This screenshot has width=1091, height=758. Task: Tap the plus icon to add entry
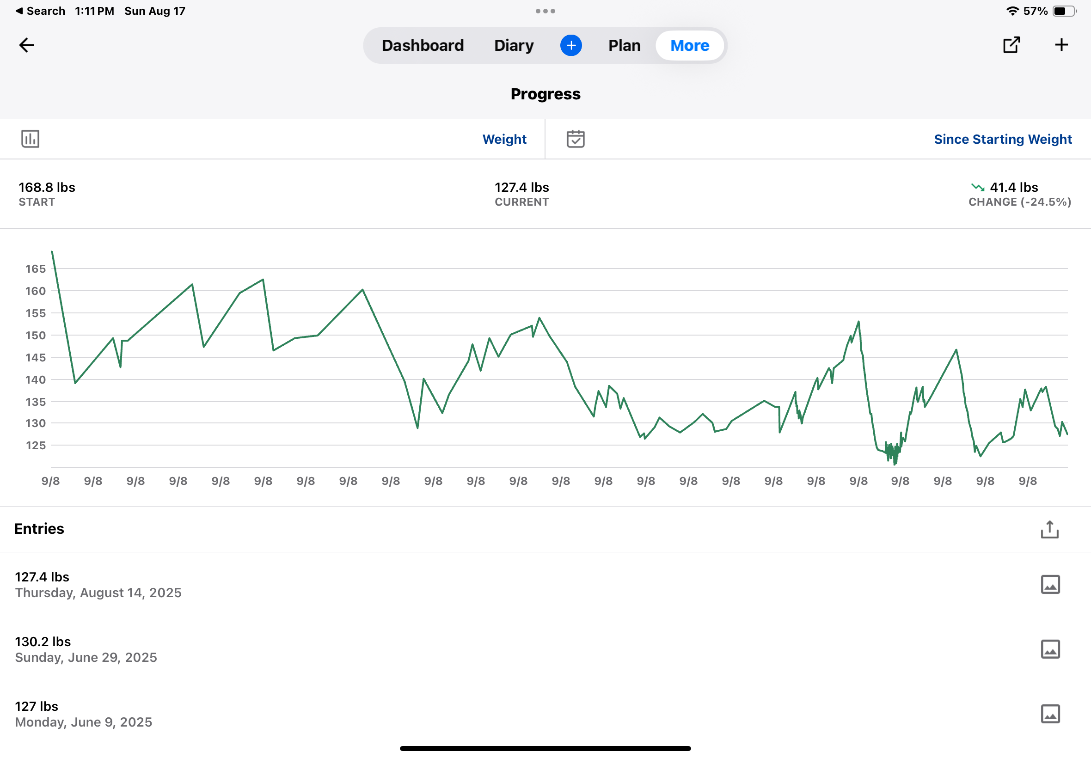[x=1061, y=45]
